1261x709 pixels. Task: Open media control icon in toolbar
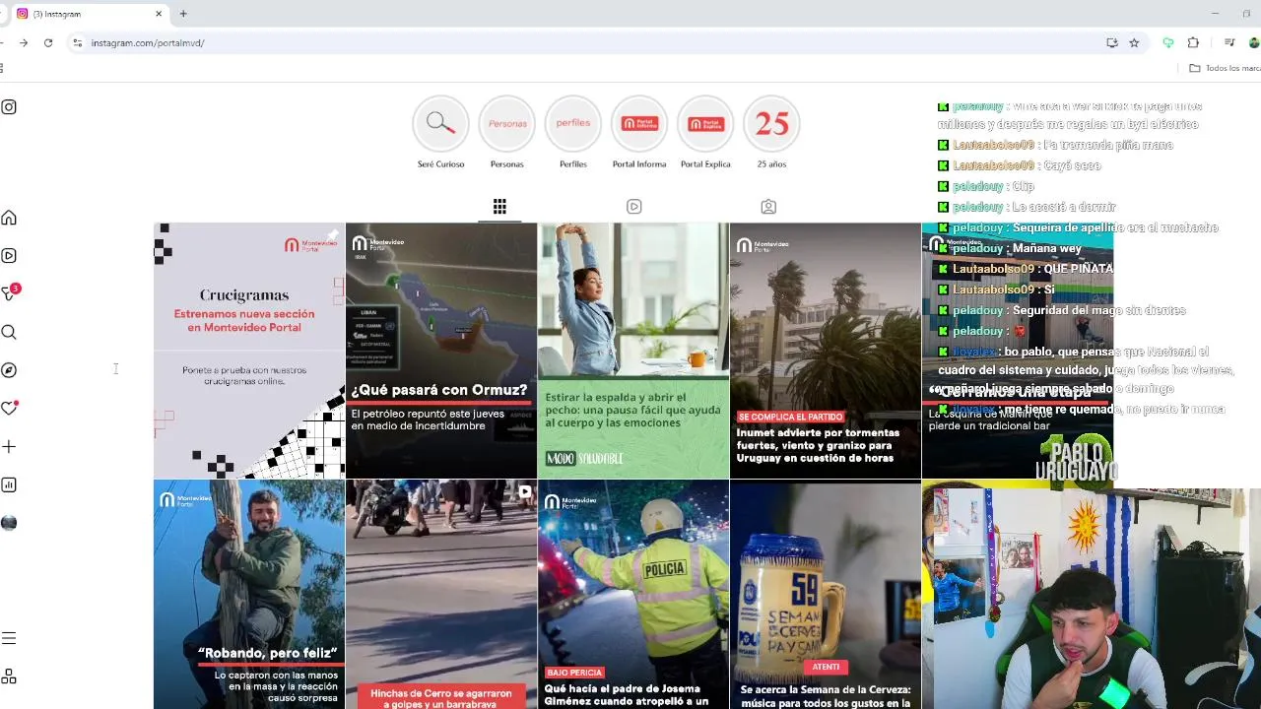click(1229, 43)
